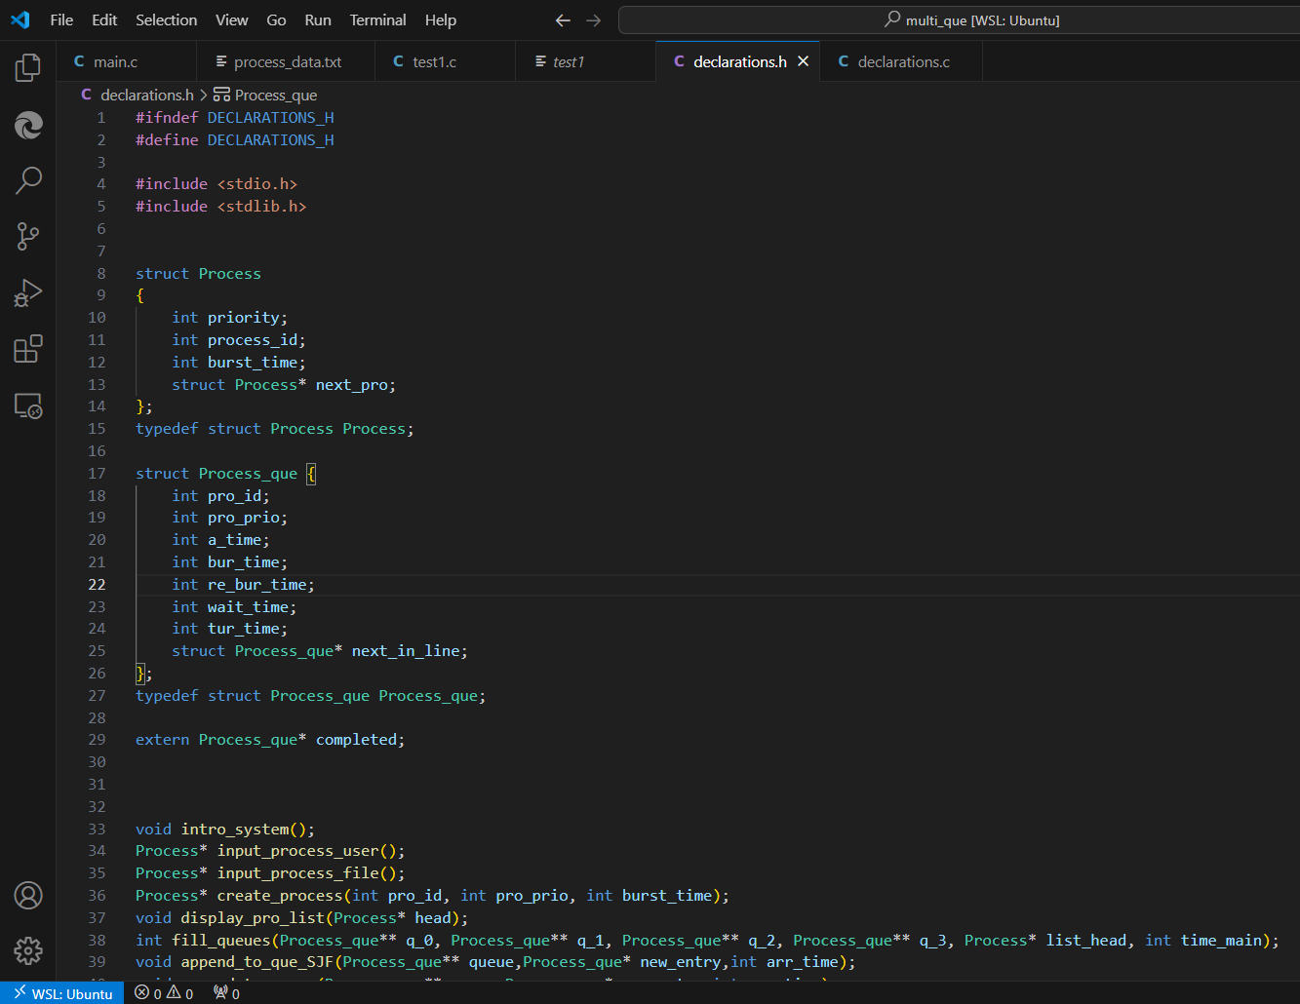Open the Selection menu
Image resolution: width=1300 pixels, height=1004 pixels.
click(166, 19)
